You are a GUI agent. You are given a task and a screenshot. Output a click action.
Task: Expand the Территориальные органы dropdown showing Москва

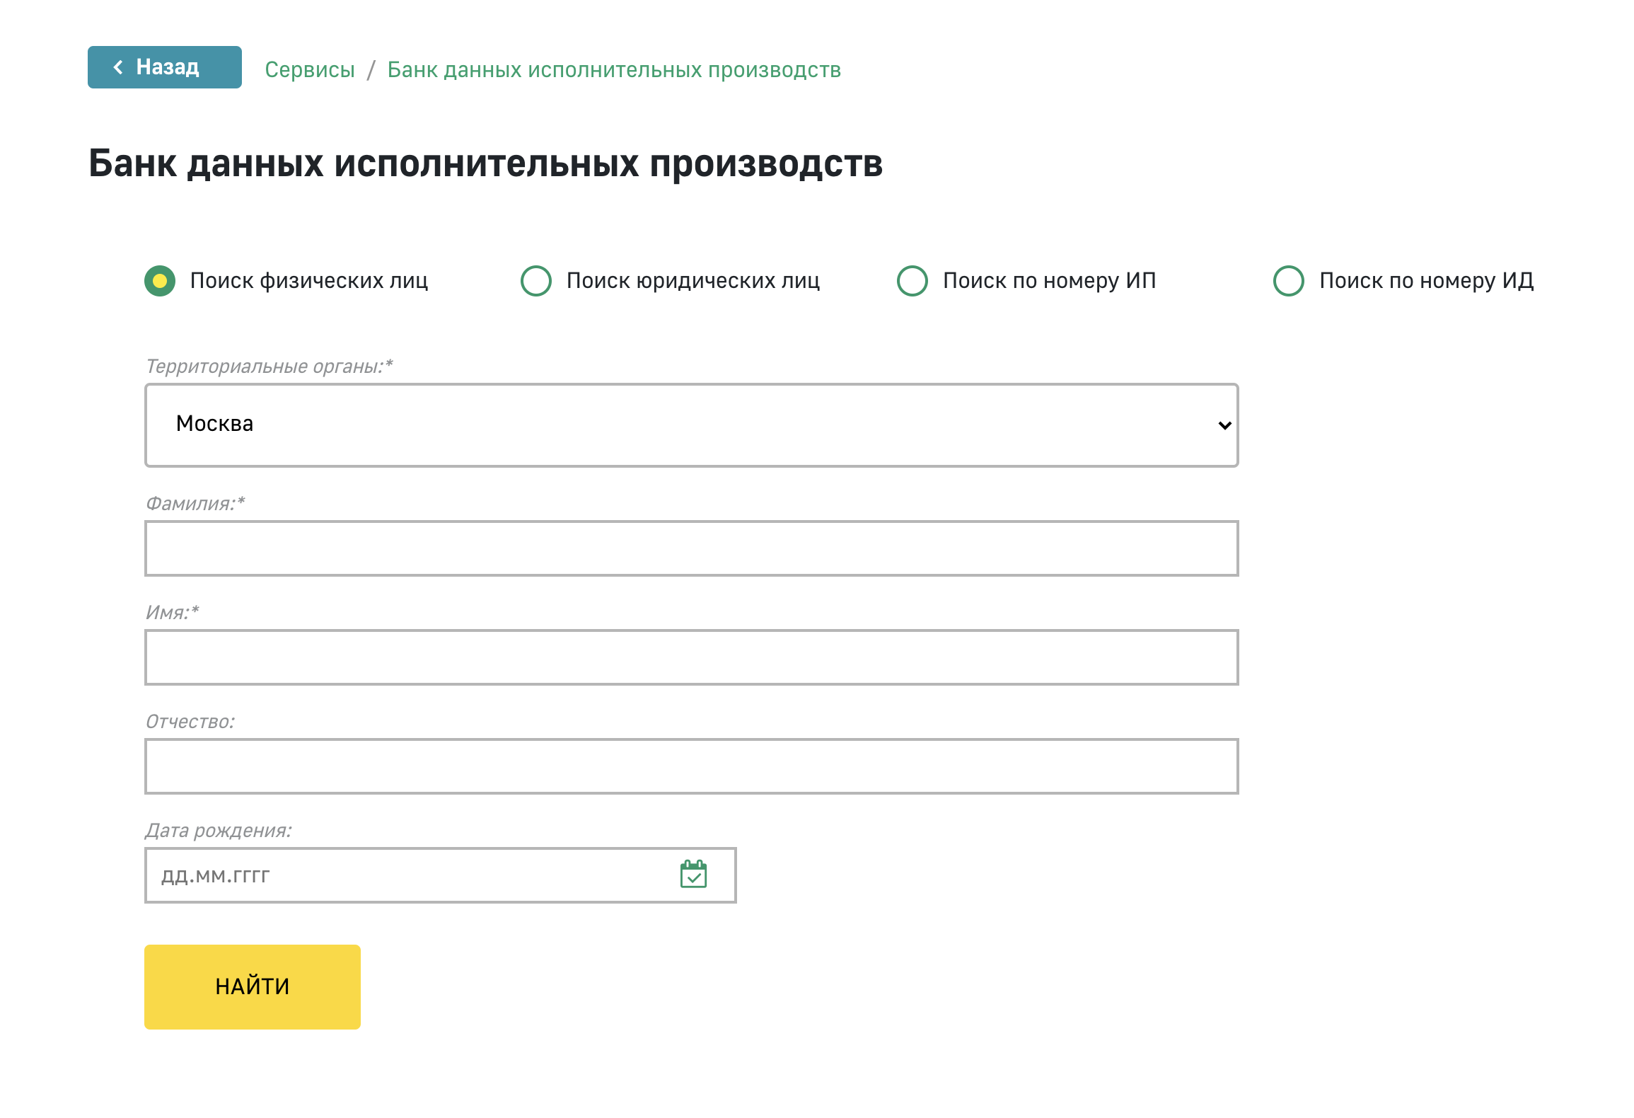tap(691, 425)
